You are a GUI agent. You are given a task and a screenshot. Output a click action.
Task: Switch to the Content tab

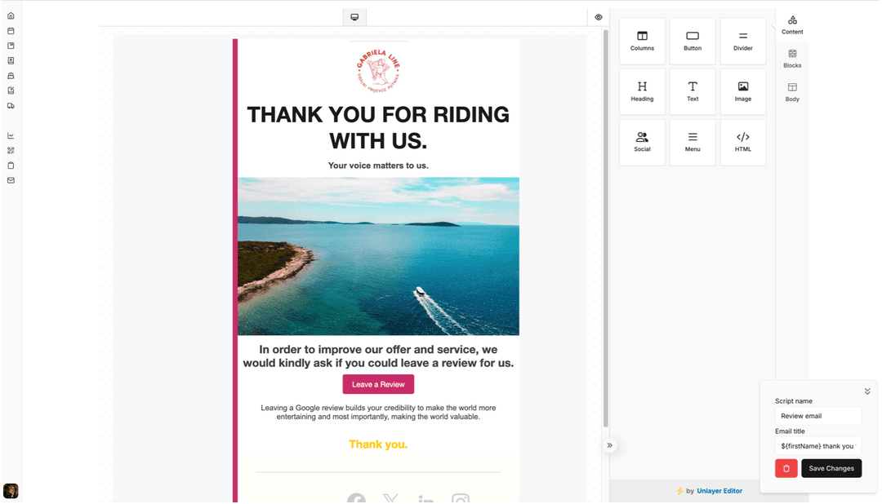tap(792, 25)
